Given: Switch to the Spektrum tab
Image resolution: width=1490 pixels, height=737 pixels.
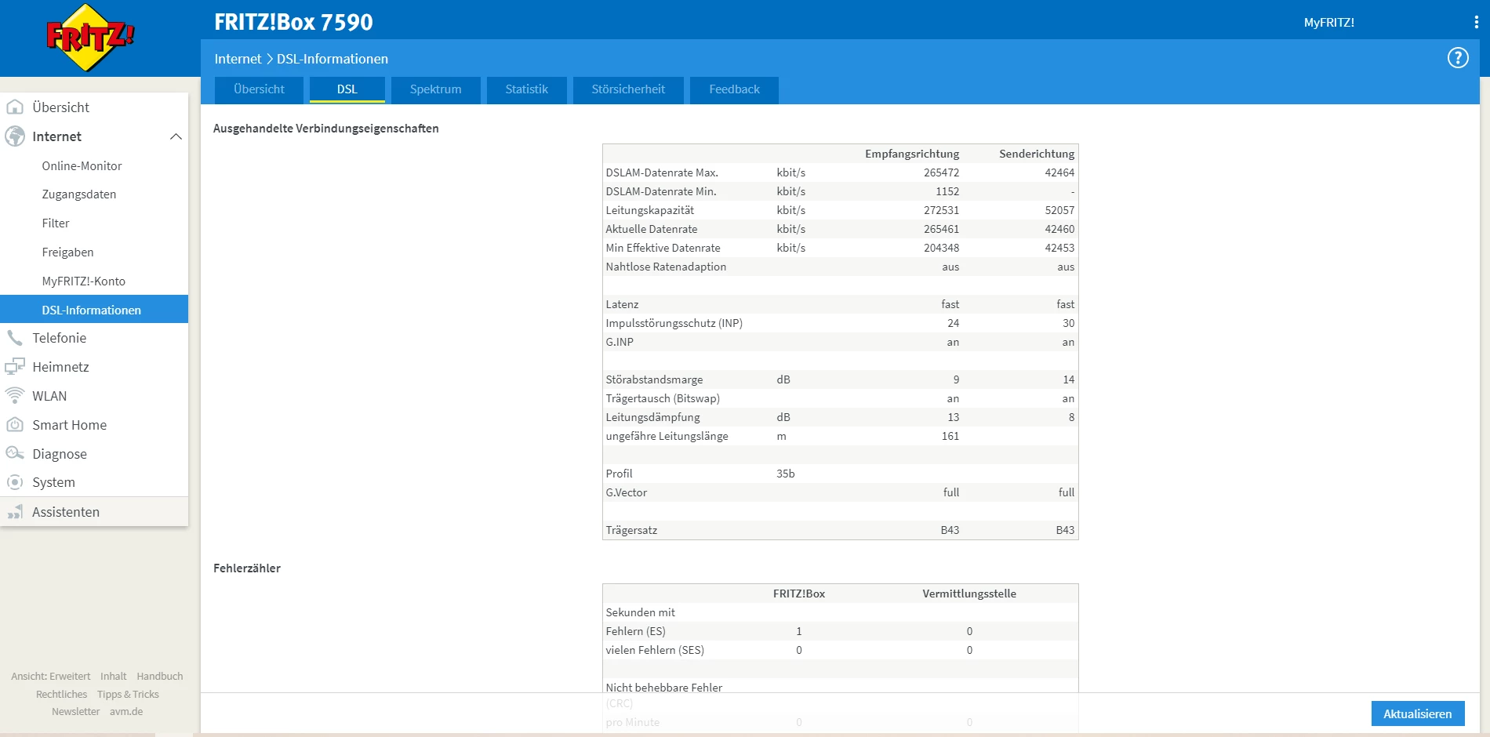Looking at the screenshot, I should (435, 89).
